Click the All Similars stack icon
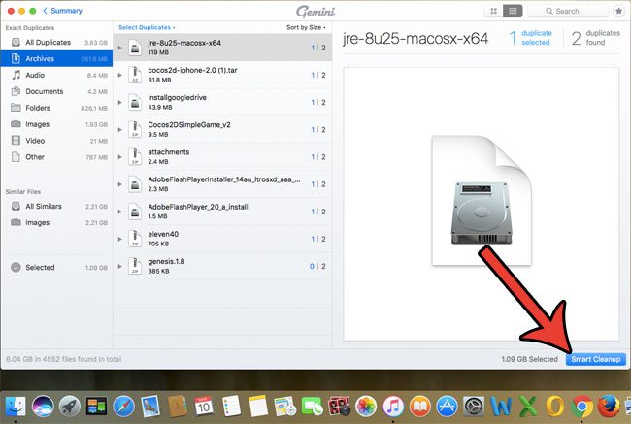Viewport: 631px width, 424px height. pyautogui.click(x=16, y=206)
